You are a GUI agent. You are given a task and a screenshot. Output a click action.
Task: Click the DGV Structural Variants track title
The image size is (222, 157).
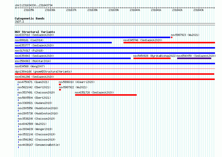tap(35, 32)
